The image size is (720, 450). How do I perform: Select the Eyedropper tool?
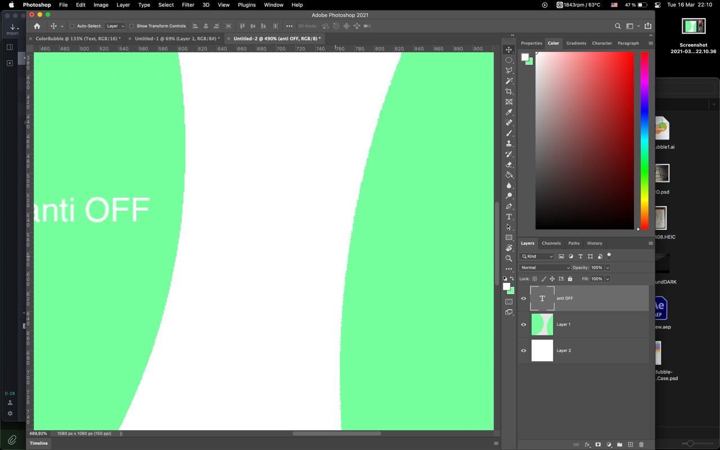[509, 112]
